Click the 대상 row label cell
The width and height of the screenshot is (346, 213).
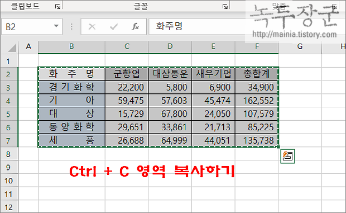pos(71,114)
